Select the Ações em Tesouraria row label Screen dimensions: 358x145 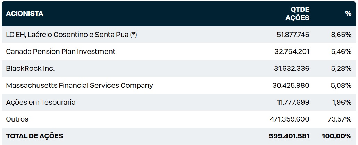(41, 102)
